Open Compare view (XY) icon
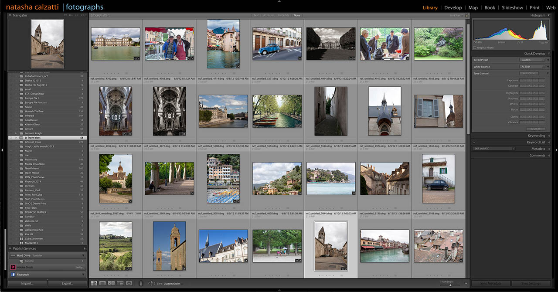558x292 pixels. pos(111,283)
